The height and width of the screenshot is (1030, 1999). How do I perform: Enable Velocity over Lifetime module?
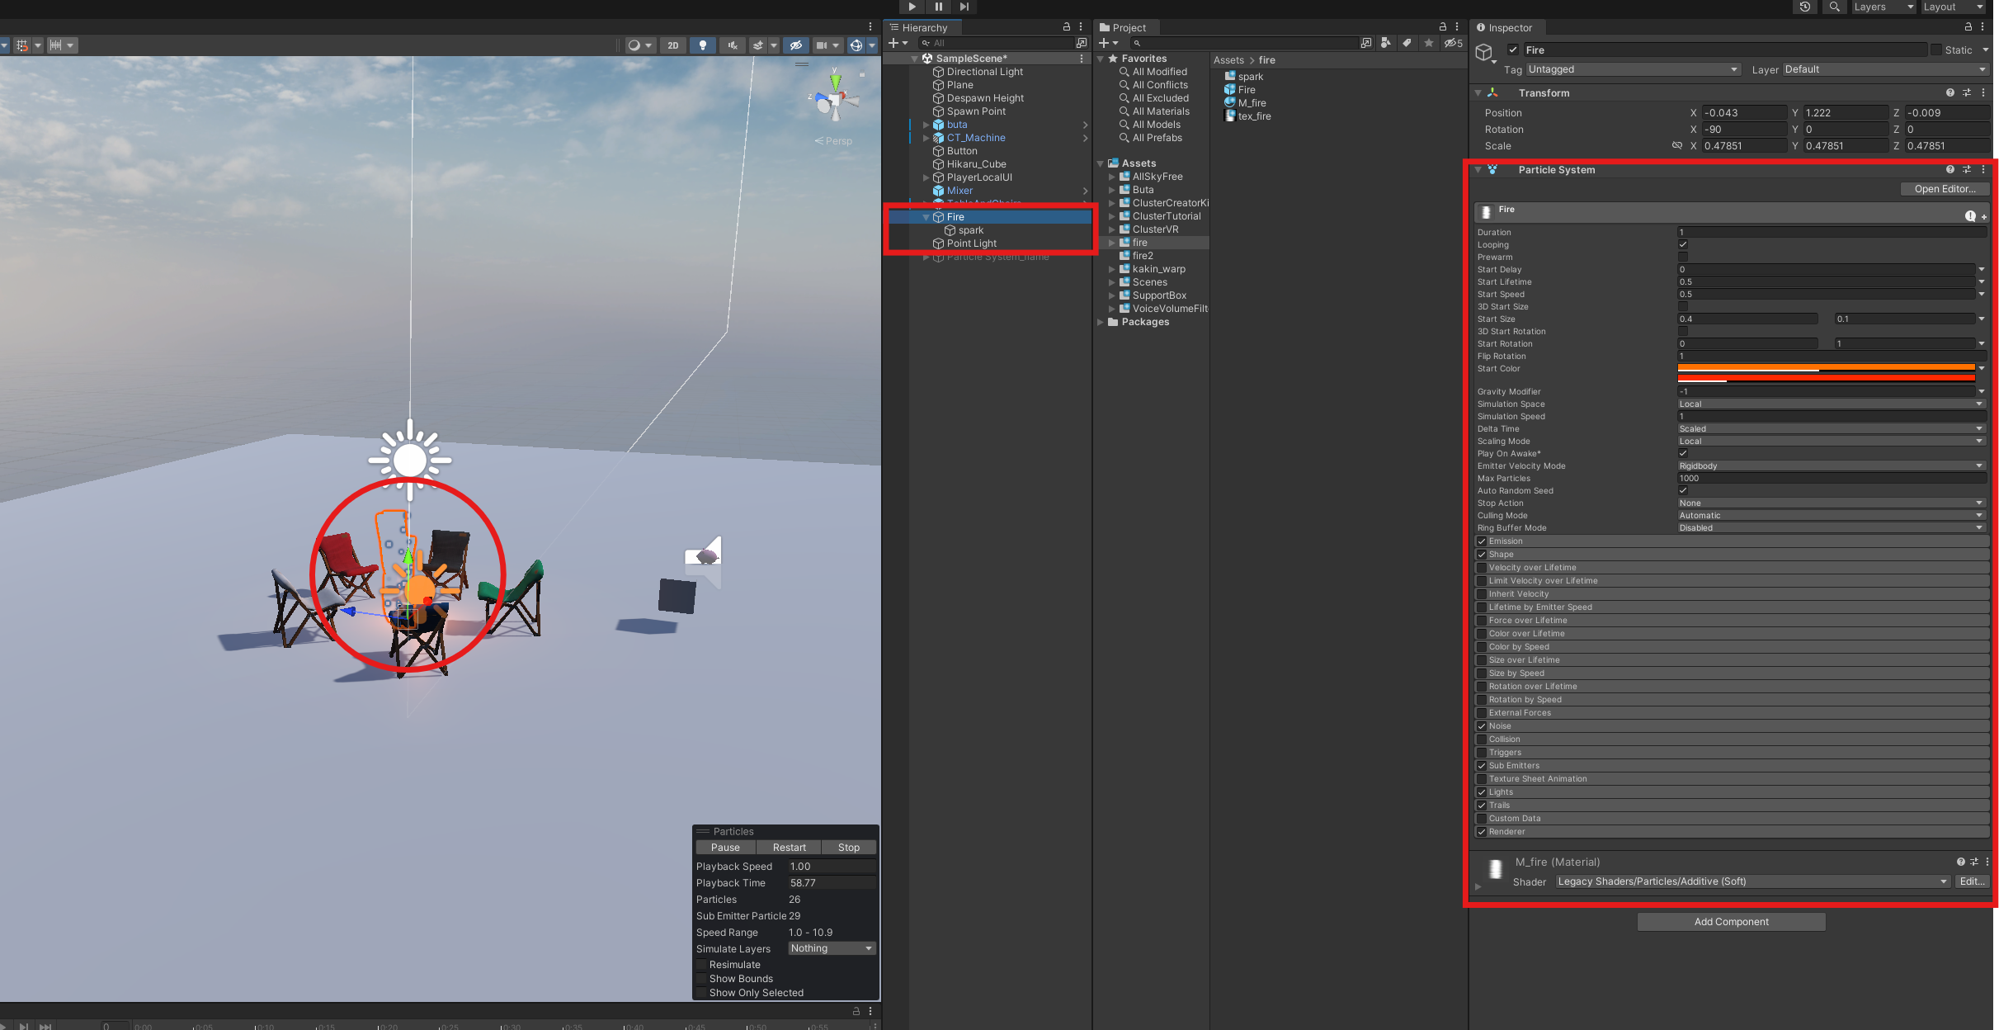1482,568
